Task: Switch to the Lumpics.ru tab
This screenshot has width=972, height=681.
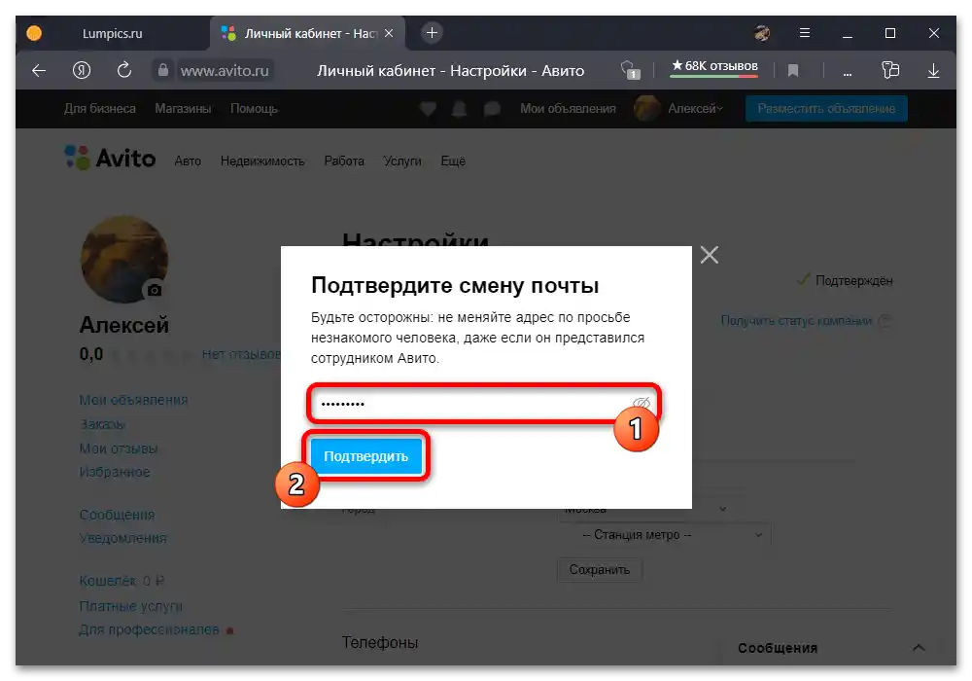Action: tap(112, 33)
